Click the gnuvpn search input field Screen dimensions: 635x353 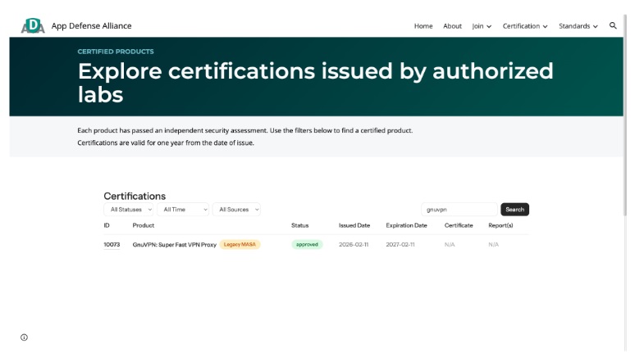coord(459,210)
